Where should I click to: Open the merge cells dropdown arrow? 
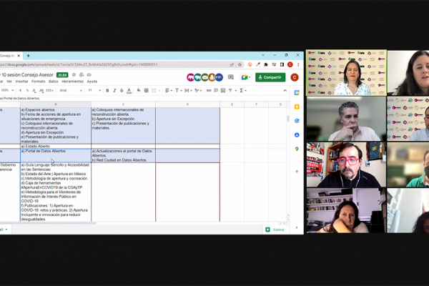pyautogui.click(x=159, y=91)
